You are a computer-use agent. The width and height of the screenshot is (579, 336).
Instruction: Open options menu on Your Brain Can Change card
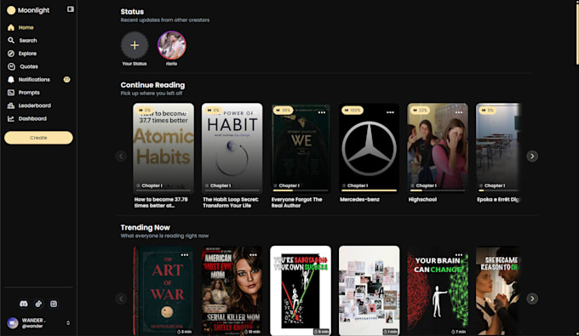coord(459,255)
